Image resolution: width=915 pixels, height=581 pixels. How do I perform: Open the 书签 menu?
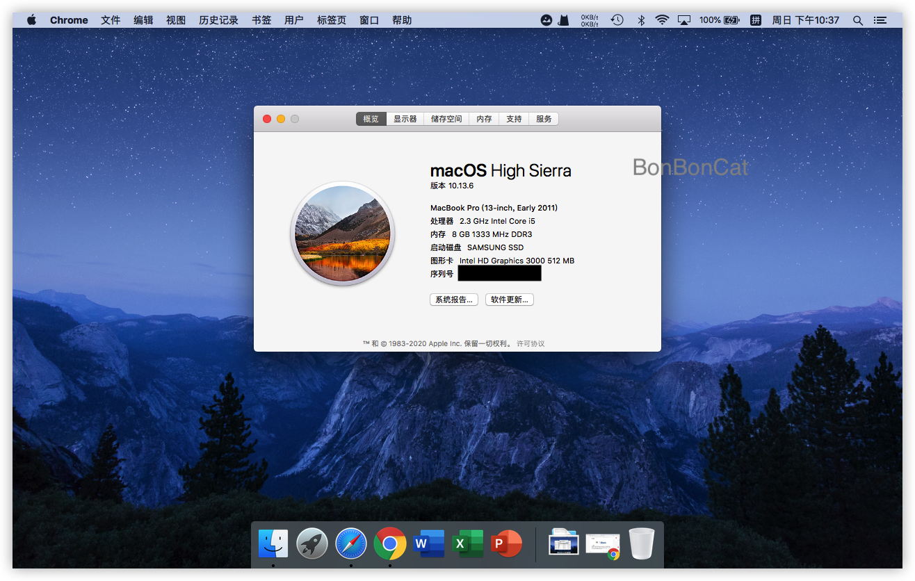pos(261,20)
